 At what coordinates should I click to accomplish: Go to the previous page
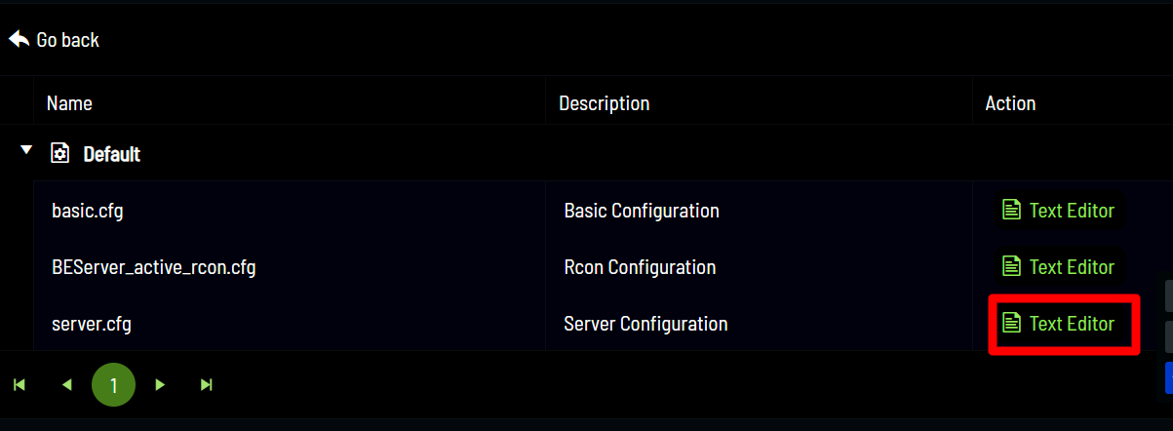point(66,385)
